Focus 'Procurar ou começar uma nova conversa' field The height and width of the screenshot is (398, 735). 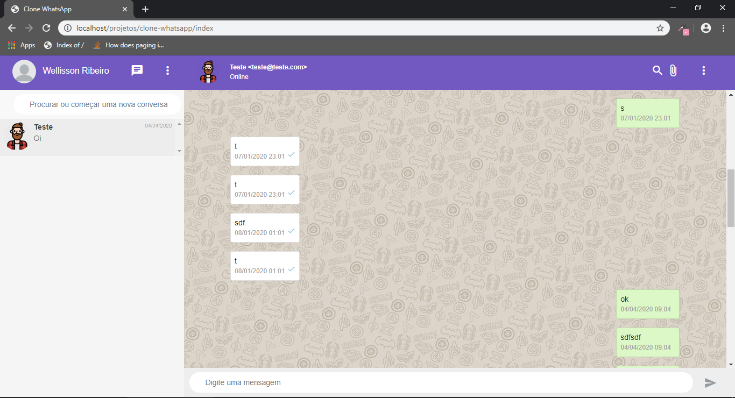97,104
